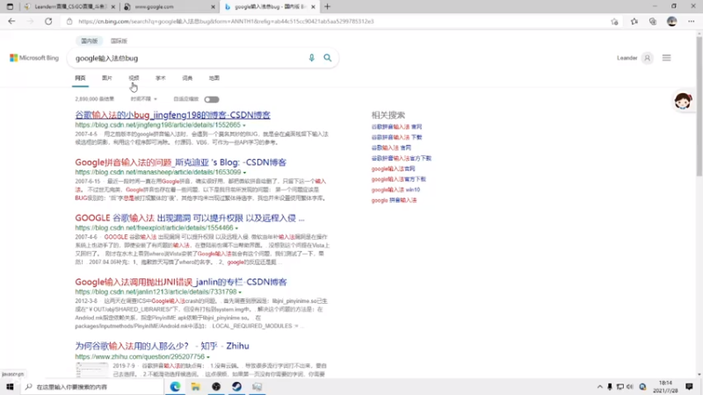Expand arrow next to zhihu.com URL
This screenshot has height=395, width=703.
[x=208, y=357]
